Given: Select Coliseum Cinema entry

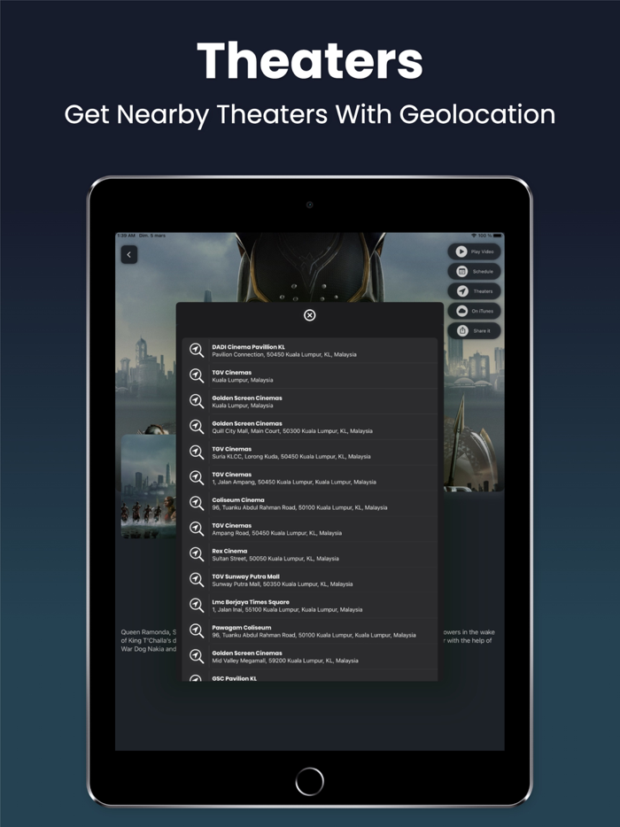Looking at the screenshot, I should (x=310, y=503).
